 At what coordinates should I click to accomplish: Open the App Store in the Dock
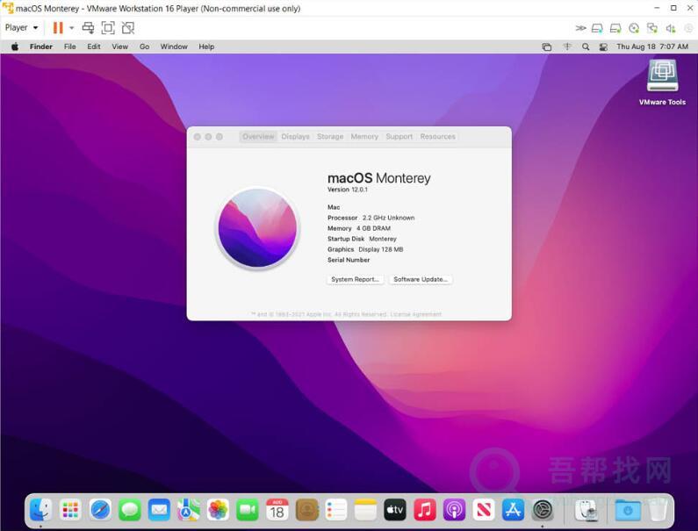[x=513, y=509]
